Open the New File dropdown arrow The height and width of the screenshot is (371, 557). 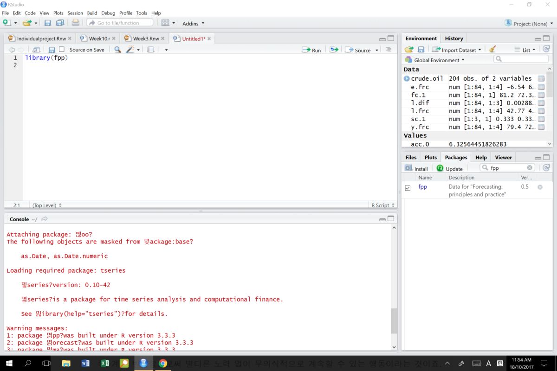tap(15, 23)
